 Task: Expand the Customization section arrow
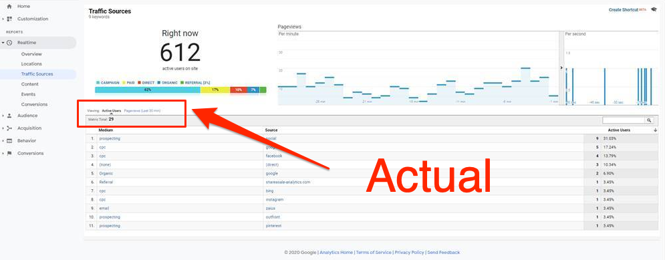[x=3, y=19]
